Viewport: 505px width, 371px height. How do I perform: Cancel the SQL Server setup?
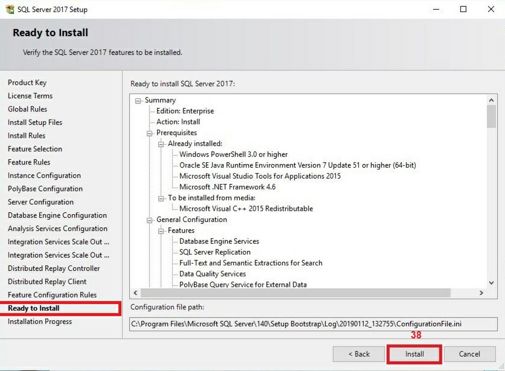click(470, 354)
